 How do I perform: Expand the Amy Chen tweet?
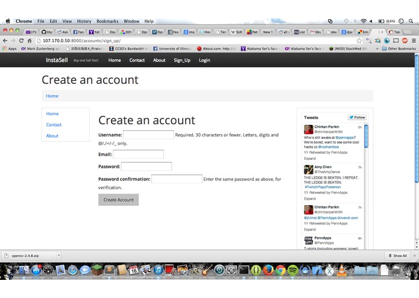(310, 198)
